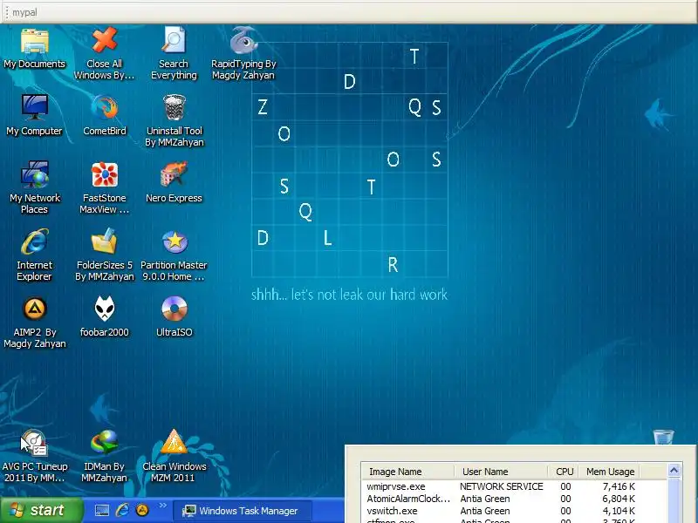Screen dimensions: 698x523
Task: Open My Documents desktop icon
Action: [34, 48]
